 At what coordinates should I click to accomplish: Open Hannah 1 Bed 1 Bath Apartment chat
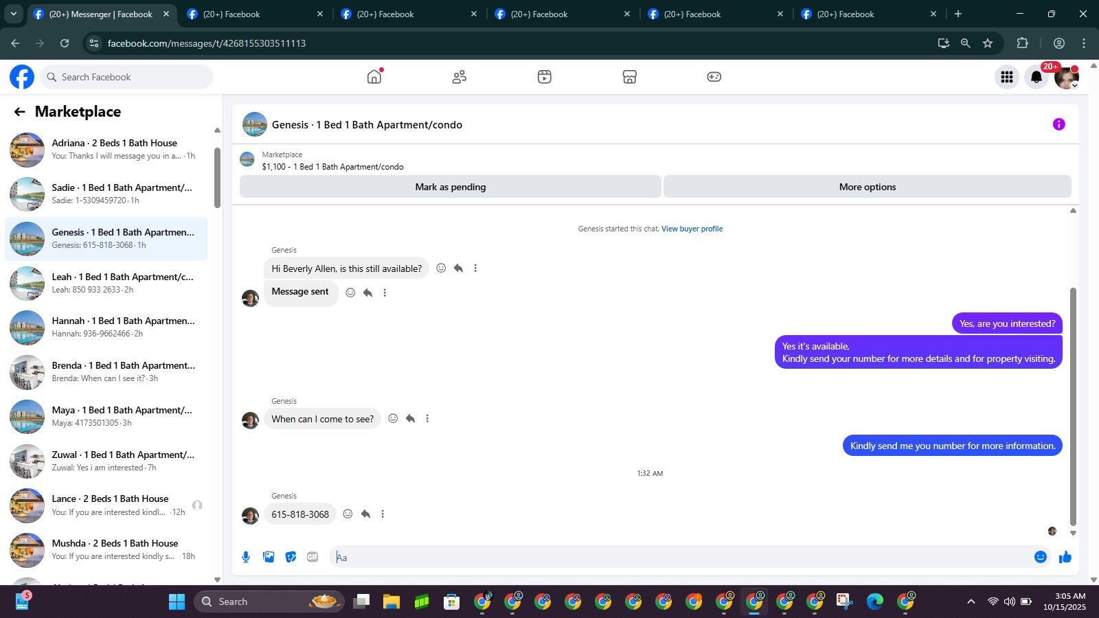click(x=106, y=328)
